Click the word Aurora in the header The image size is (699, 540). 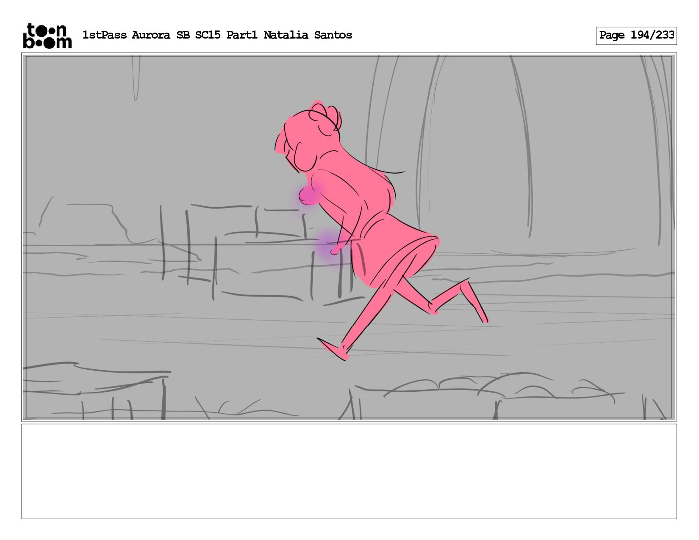pos(151,35)
